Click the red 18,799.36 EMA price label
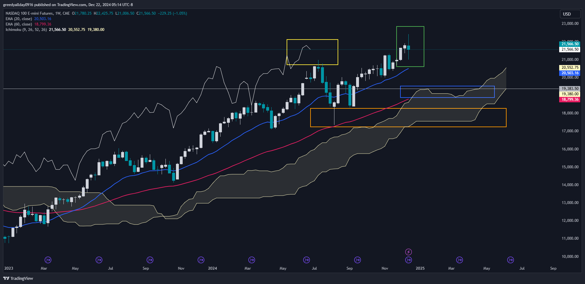 coord(570,99)
